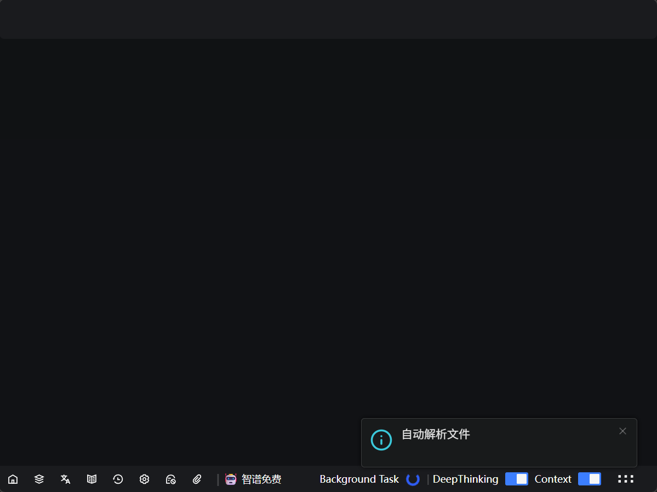This screenshot has height=492, width=657.
Task: Expand the grid dots menu
Action: [x=625, y=479]
